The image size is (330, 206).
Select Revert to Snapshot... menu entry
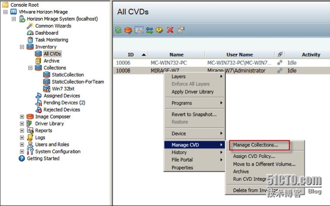coord(195,114)
